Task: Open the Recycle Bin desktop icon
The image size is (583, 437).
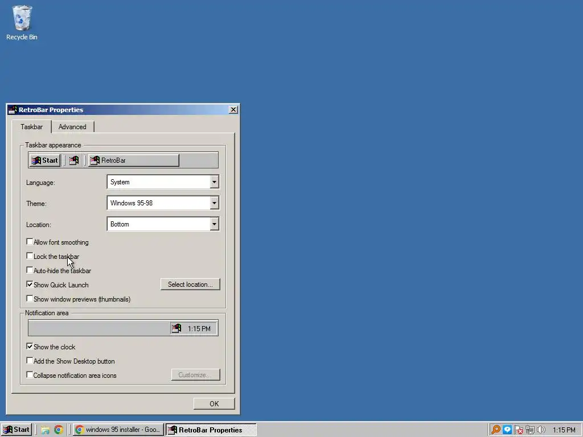Action: coord(22,22)
